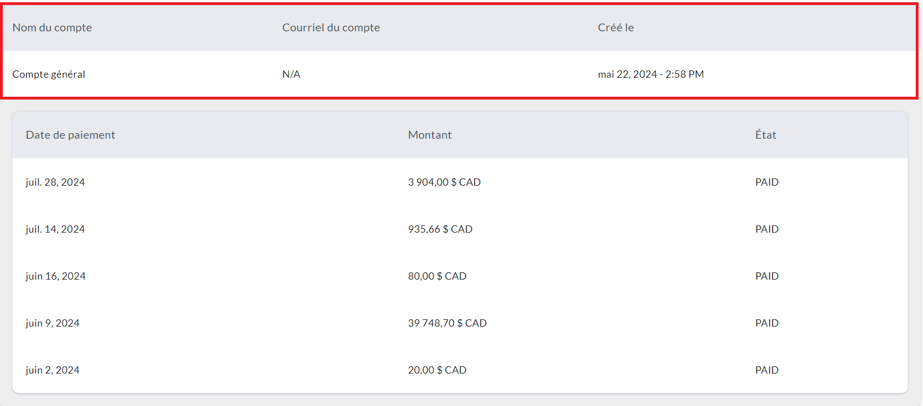Viewport: 923px width, 406px height.
Task: Click the 'Nom du compte' column header
Action: pos(52,27)
